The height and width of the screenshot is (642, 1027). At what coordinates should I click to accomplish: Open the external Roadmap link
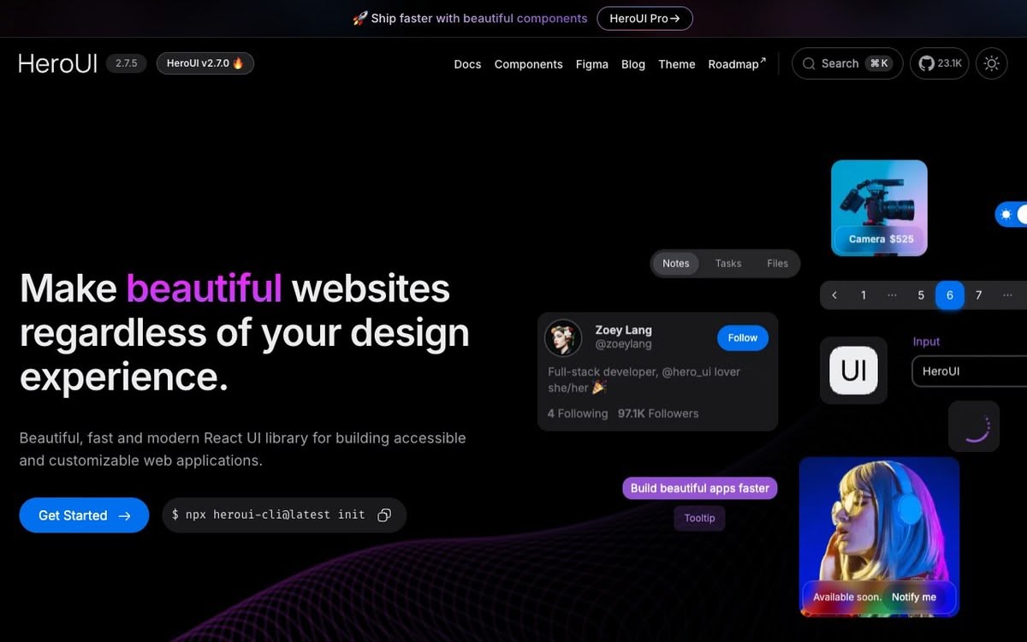point(737,64)
